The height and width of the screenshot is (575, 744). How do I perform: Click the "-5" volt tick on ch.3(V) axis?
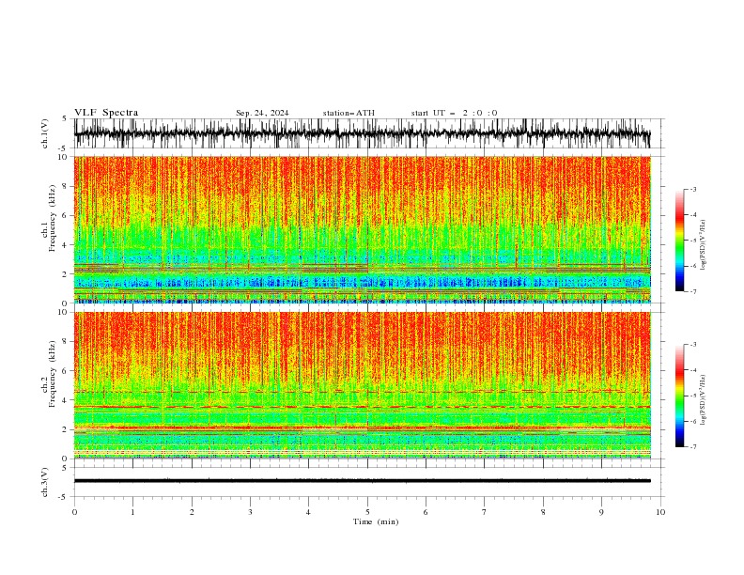click(x=63, y=497)
